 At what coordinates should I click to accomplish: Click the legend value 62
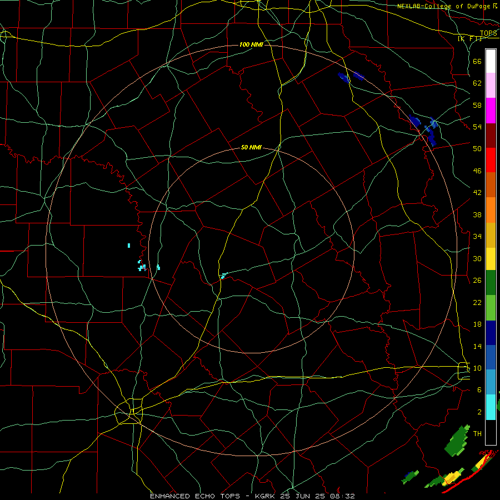point(477,83)
